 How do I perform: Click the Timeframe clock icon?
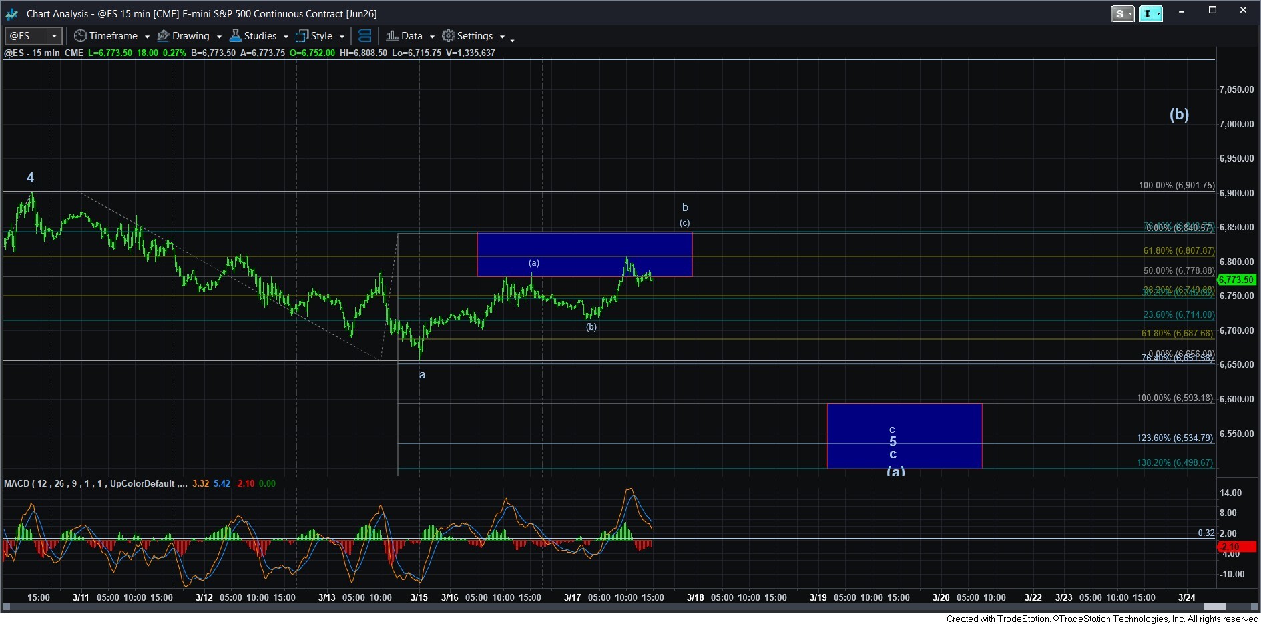[x=80, y=36]
